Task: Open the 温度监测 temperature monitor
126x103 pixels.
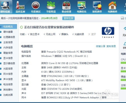Action: click(20, 7)
